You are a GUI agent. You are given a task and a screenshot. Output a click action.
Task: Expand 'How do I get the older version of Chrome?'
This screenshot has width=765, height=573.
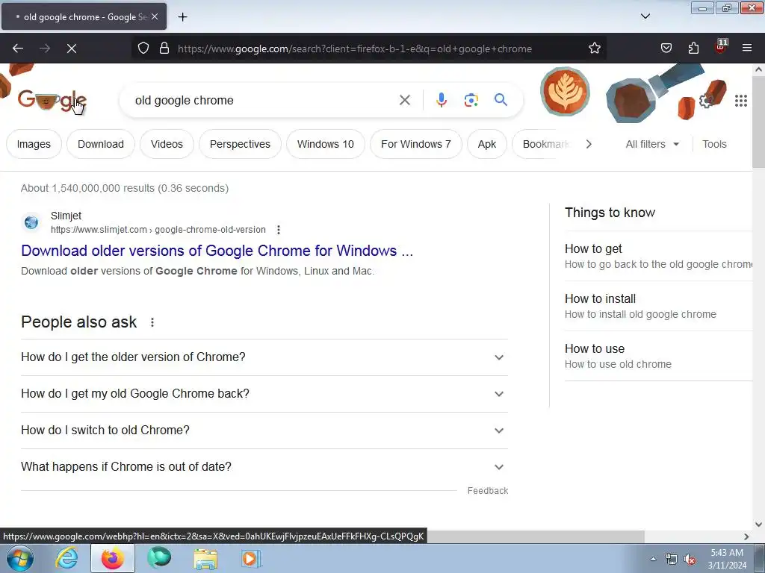click(x=264, y=357)
